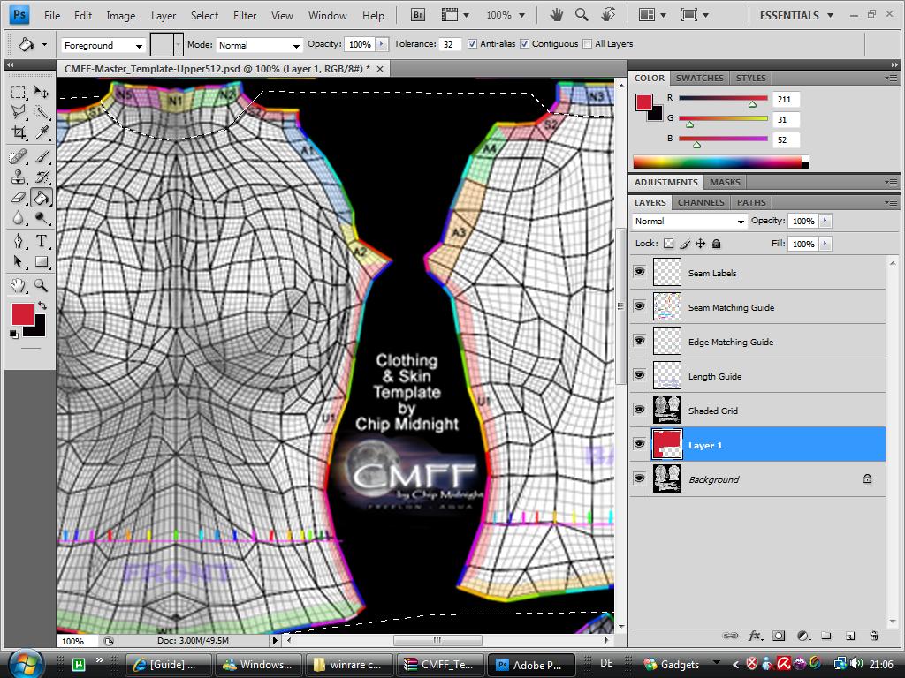The height and width of the screenshot is (678, 905).
Task: Add a layer mask
Action: tap(779, 636)
